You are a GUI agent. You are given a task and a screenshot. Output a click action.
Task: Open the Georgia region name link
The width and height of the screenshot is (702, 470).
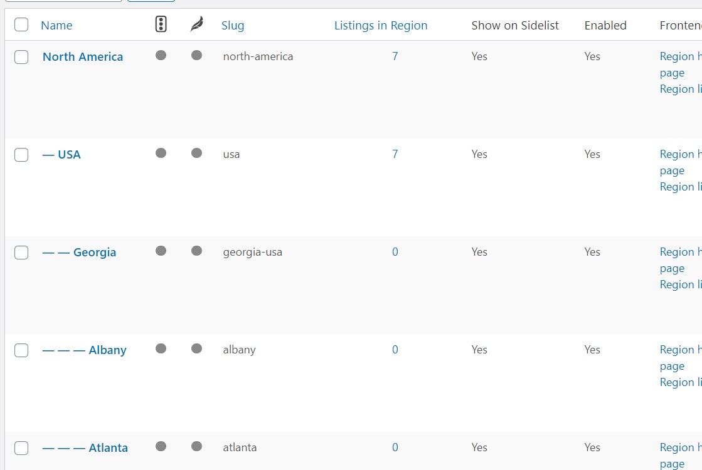click(79, 252)
